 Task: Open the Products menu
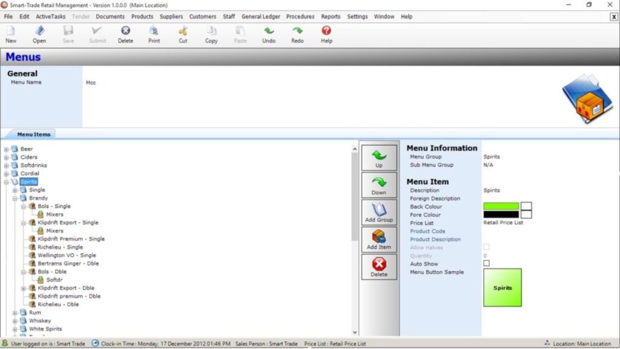pyautogui.click(x=142, y=16)
